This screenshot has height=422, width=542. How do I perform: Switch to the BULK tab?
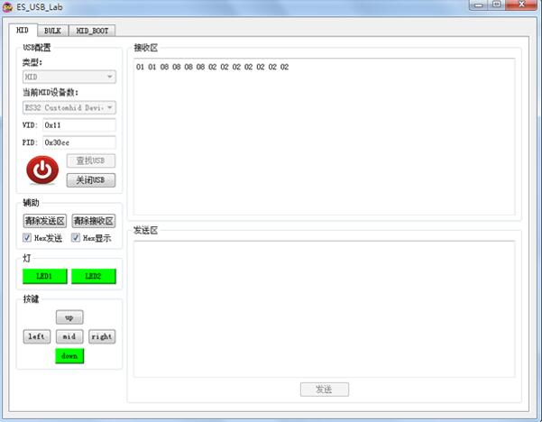(x=52, y=31)
